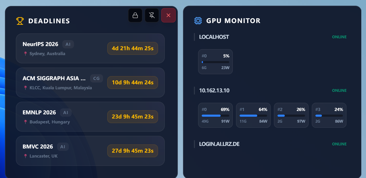Click ONLINE status for 10.162.13.10
366x178 pixels.
click(x=339, y=91)
